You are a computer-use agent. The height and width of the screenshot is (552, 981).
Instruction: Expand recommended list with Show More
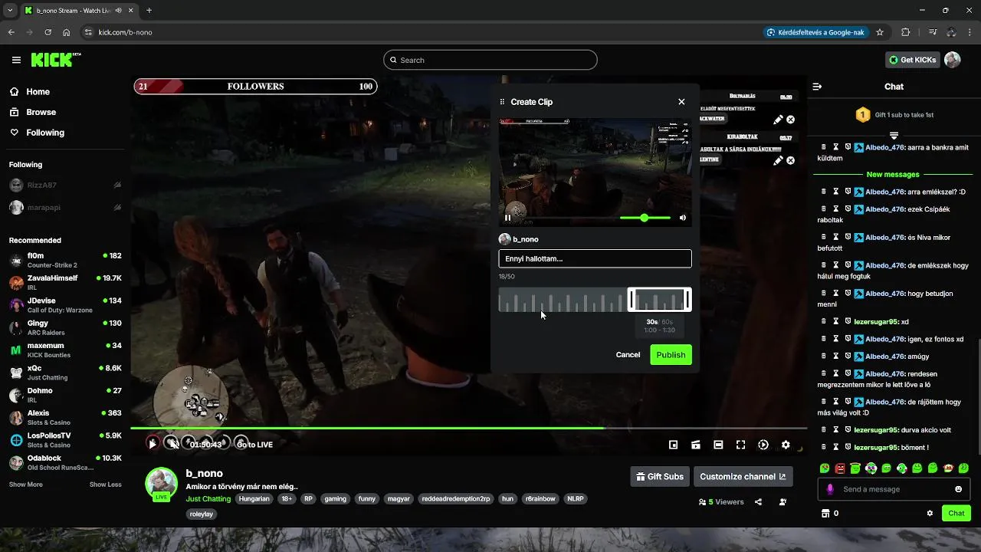(x=26, y=485)
